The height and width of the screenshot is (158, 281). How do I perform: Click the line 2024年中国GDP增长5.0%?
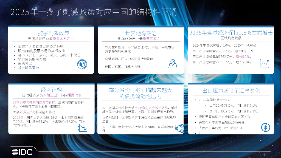click(x=224, y=45)
